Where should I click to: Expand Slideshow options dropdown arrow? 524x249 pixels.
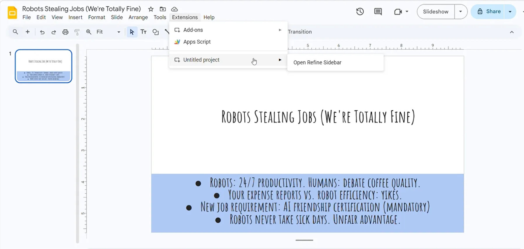pyautogui.click(x=461, y=12)
